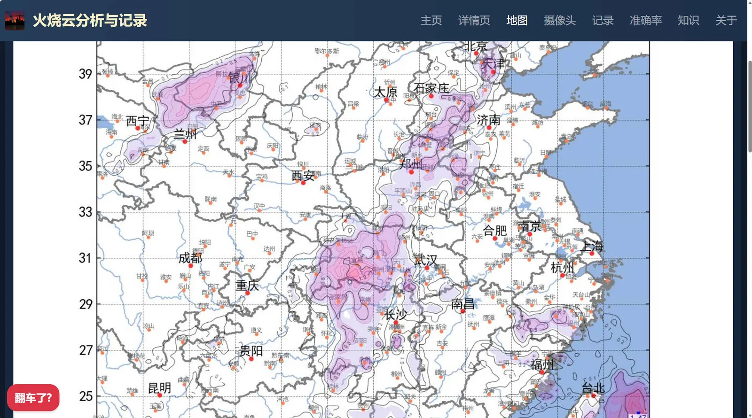Click the 西安 city label on map
Screen dimensions: 752x418
(303, 176)
